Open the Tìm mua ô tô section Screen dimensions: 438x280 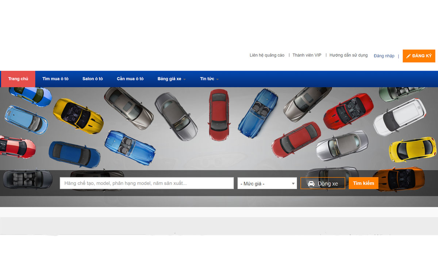pyautogui.click(x=55, y=79)
